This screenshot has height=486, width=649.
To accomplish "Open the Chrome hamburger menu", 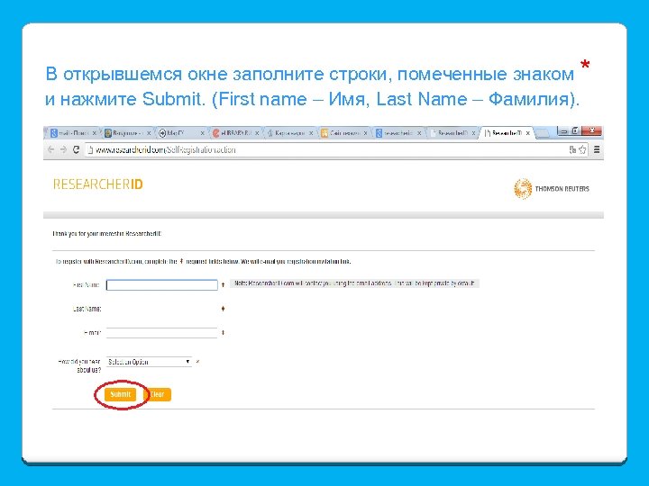I will coord(597,149).
